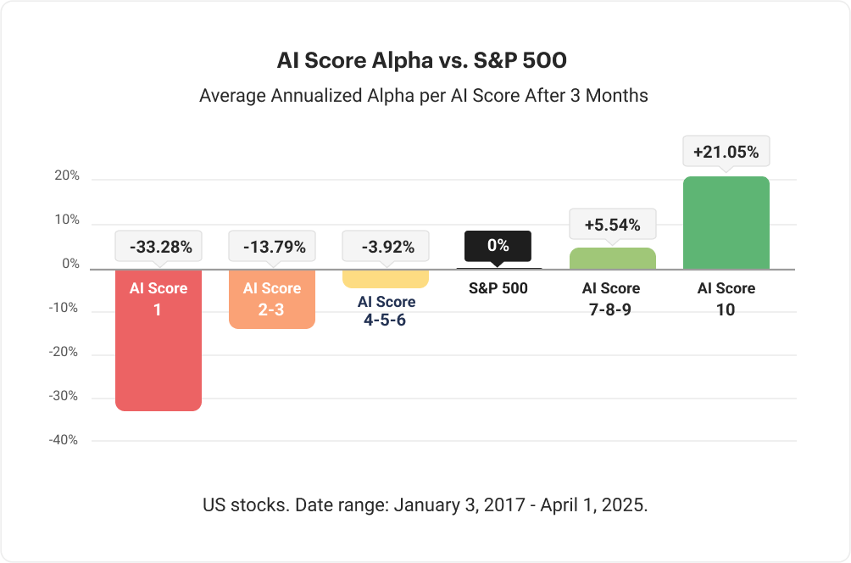851x563 pixels.
Task: Select the AI Score 7-8-9 text label
Action: pyautogui.click(x=611, y=298)
